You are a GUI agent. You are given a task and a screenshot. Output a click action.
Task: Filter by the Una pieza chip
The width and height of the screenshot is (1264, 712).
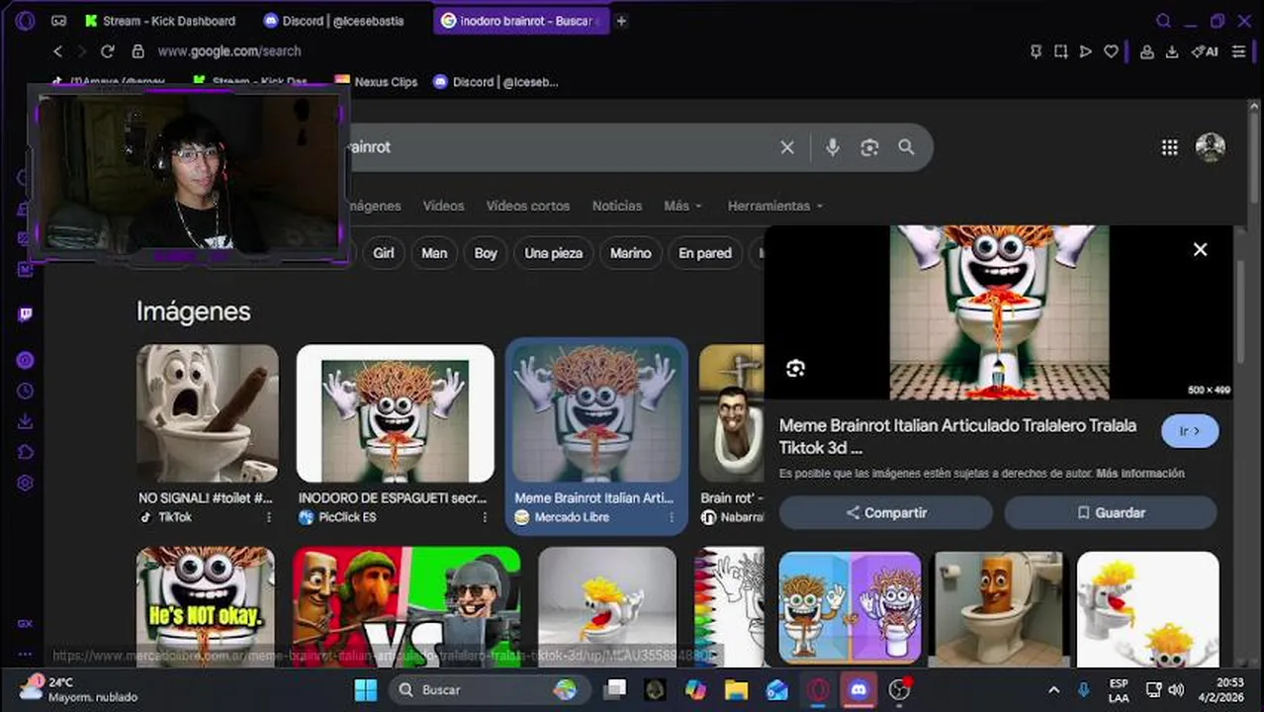point(554,253)
